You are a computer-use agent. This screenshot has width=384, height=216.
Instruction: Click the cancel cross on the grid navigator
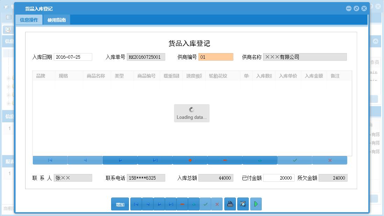pos(329,160)
